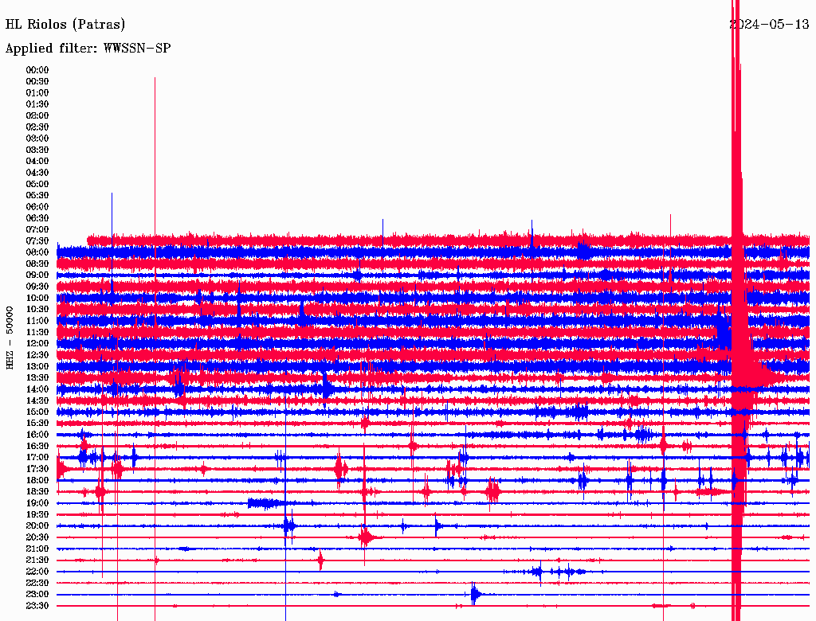Select the 16:30 time label

point(37,447)
